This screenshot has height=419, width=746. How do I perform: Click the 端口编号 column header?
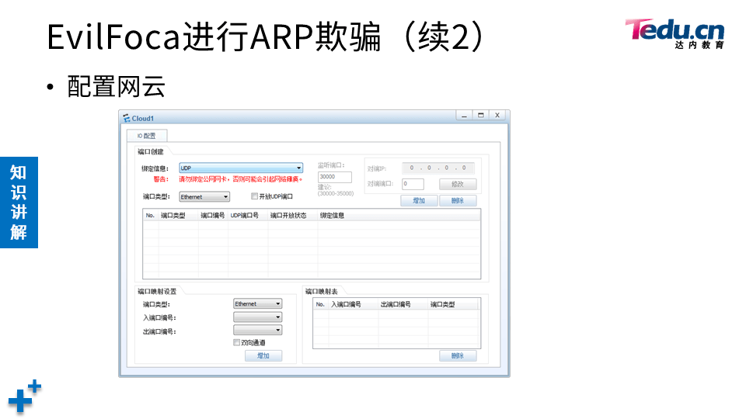coord(213,216)
